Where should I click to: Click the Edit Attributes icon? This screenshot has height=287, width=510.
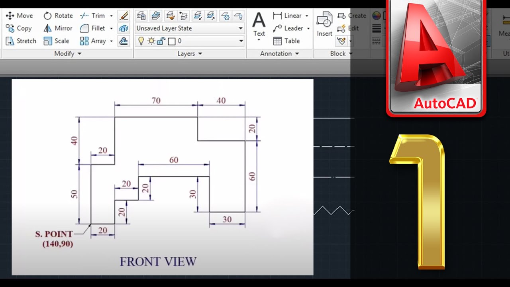pos(341,41)
